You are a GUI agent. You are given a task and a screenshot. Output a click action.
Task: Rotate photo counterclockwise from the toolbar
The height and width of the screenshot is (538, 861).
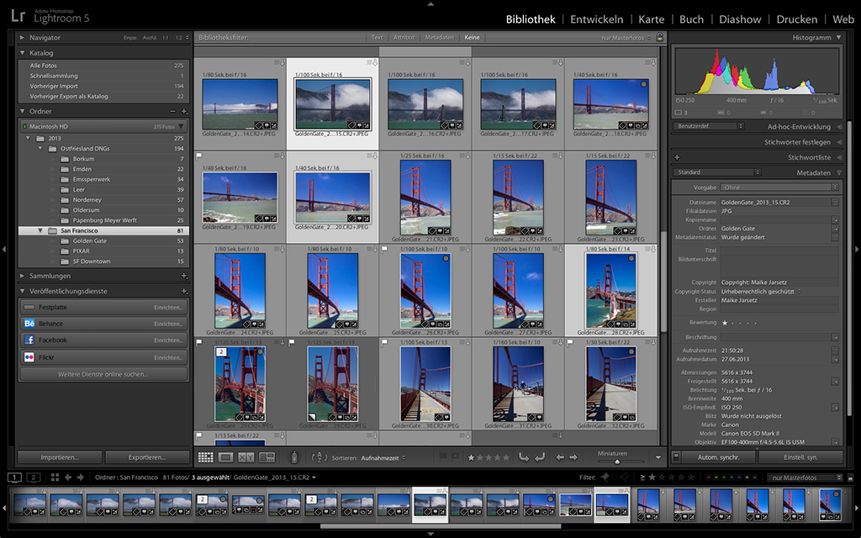[523, 457]
